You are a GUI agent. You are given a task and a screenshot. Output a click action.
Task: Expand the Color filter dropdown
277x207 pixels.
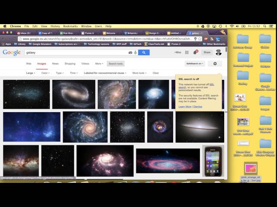click(45, 73)
